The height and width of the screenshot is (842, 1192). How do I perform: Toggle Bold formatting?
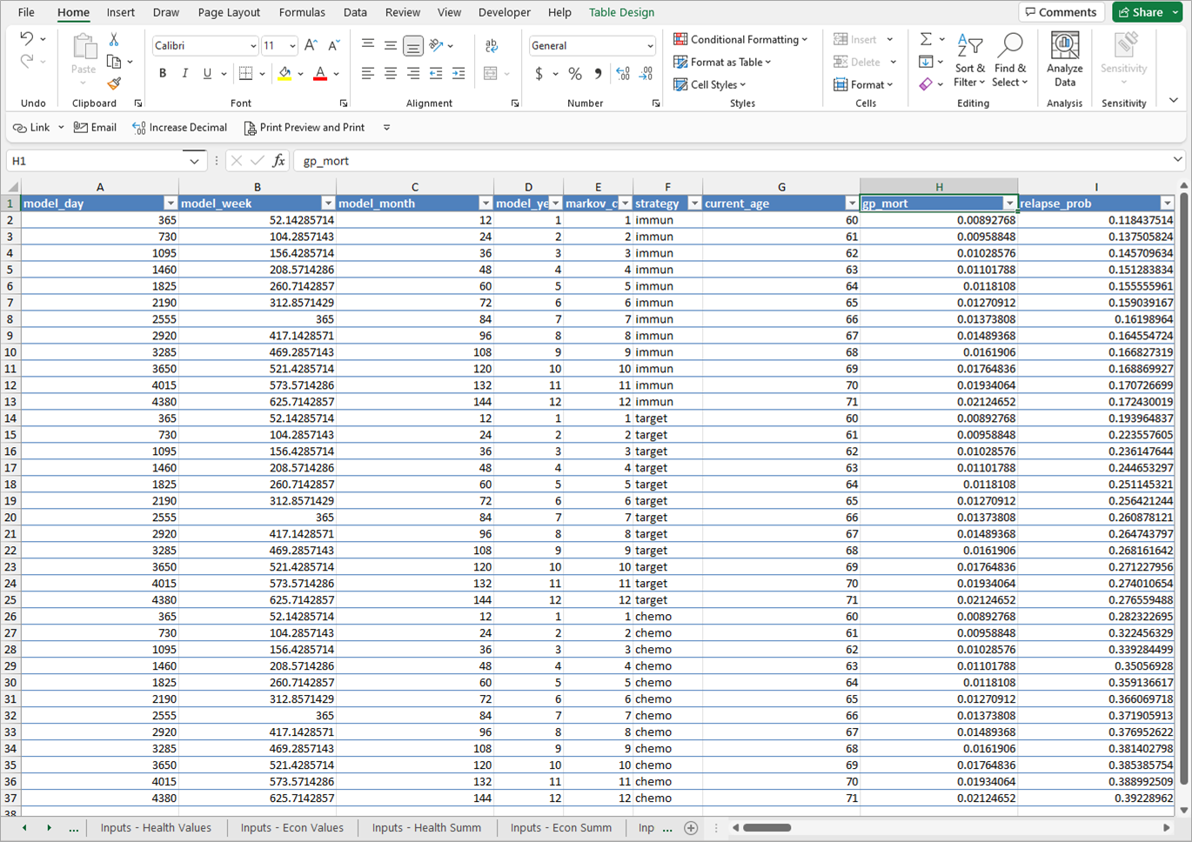(x=163, y=74)
